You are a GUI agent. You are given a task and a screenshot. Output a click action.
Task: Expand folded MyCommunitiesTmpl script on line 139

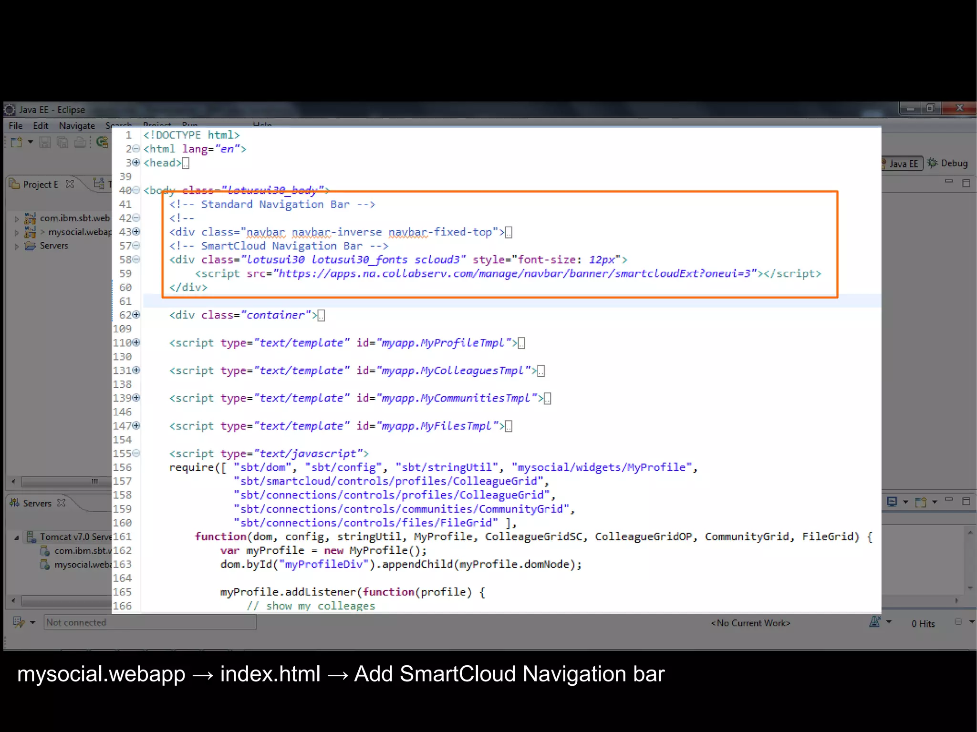(136, 398)
